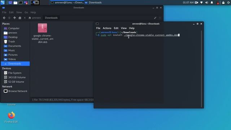Screen dimensions: 231x130
Task: Open the file manager launcher in top panel
Action: click(15, 3)
